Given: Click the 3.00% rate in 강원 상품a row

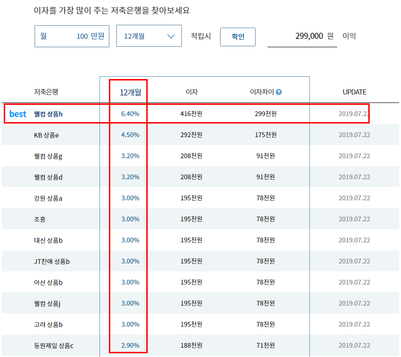Looking at the screenshot, I should (x=130, y=198).
